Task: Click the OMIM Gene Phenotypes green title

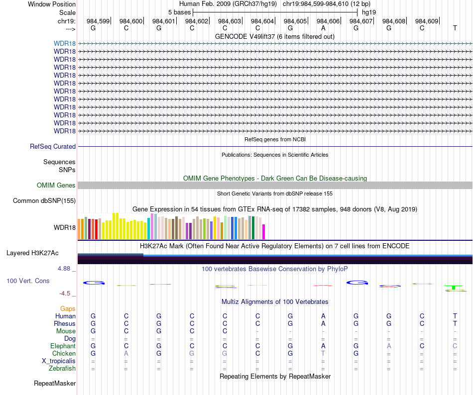Action: click(275, 179)
